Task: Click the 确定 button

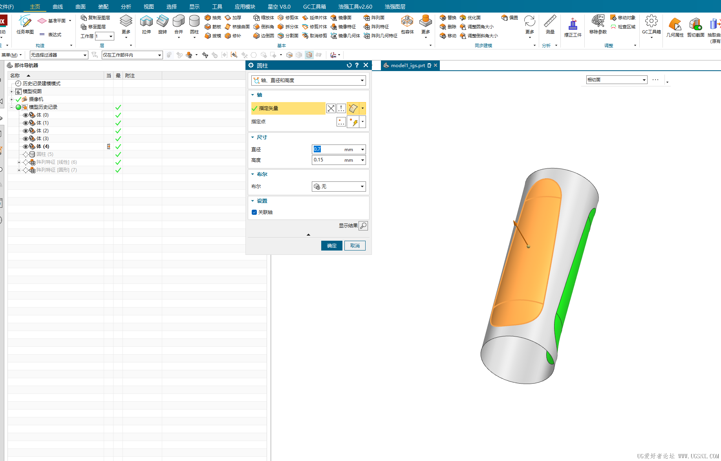Action: 331,246
